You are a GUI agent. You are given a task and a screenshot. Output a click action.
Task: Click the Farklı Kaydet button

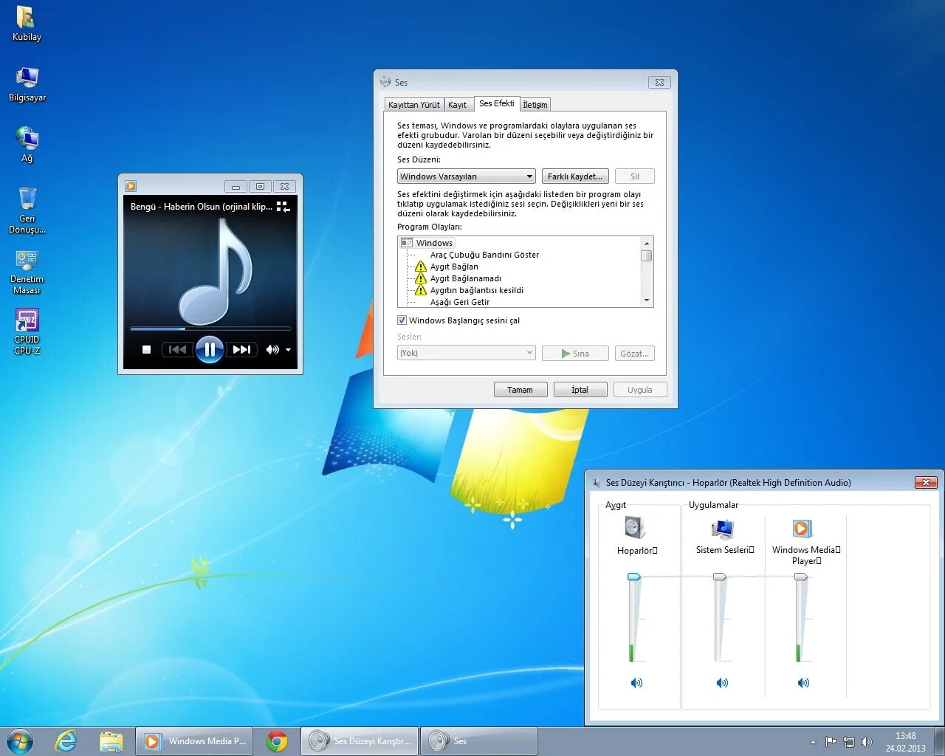[x=575, y=176]
